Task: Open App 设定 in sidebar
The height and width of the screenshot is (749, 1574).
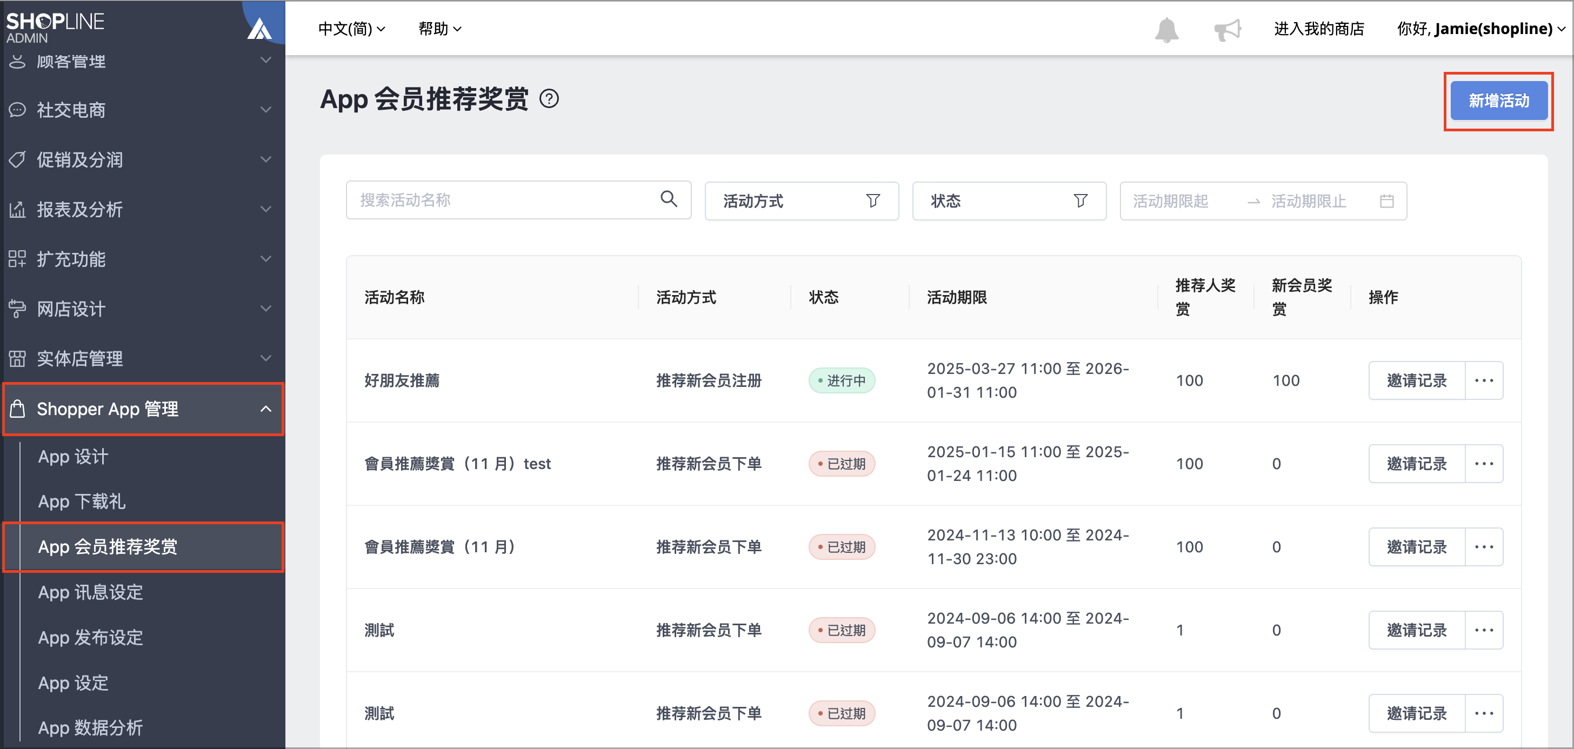Action: click(74, 683)
